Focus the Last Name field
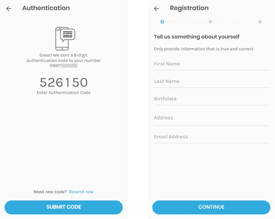 (211, 81)
